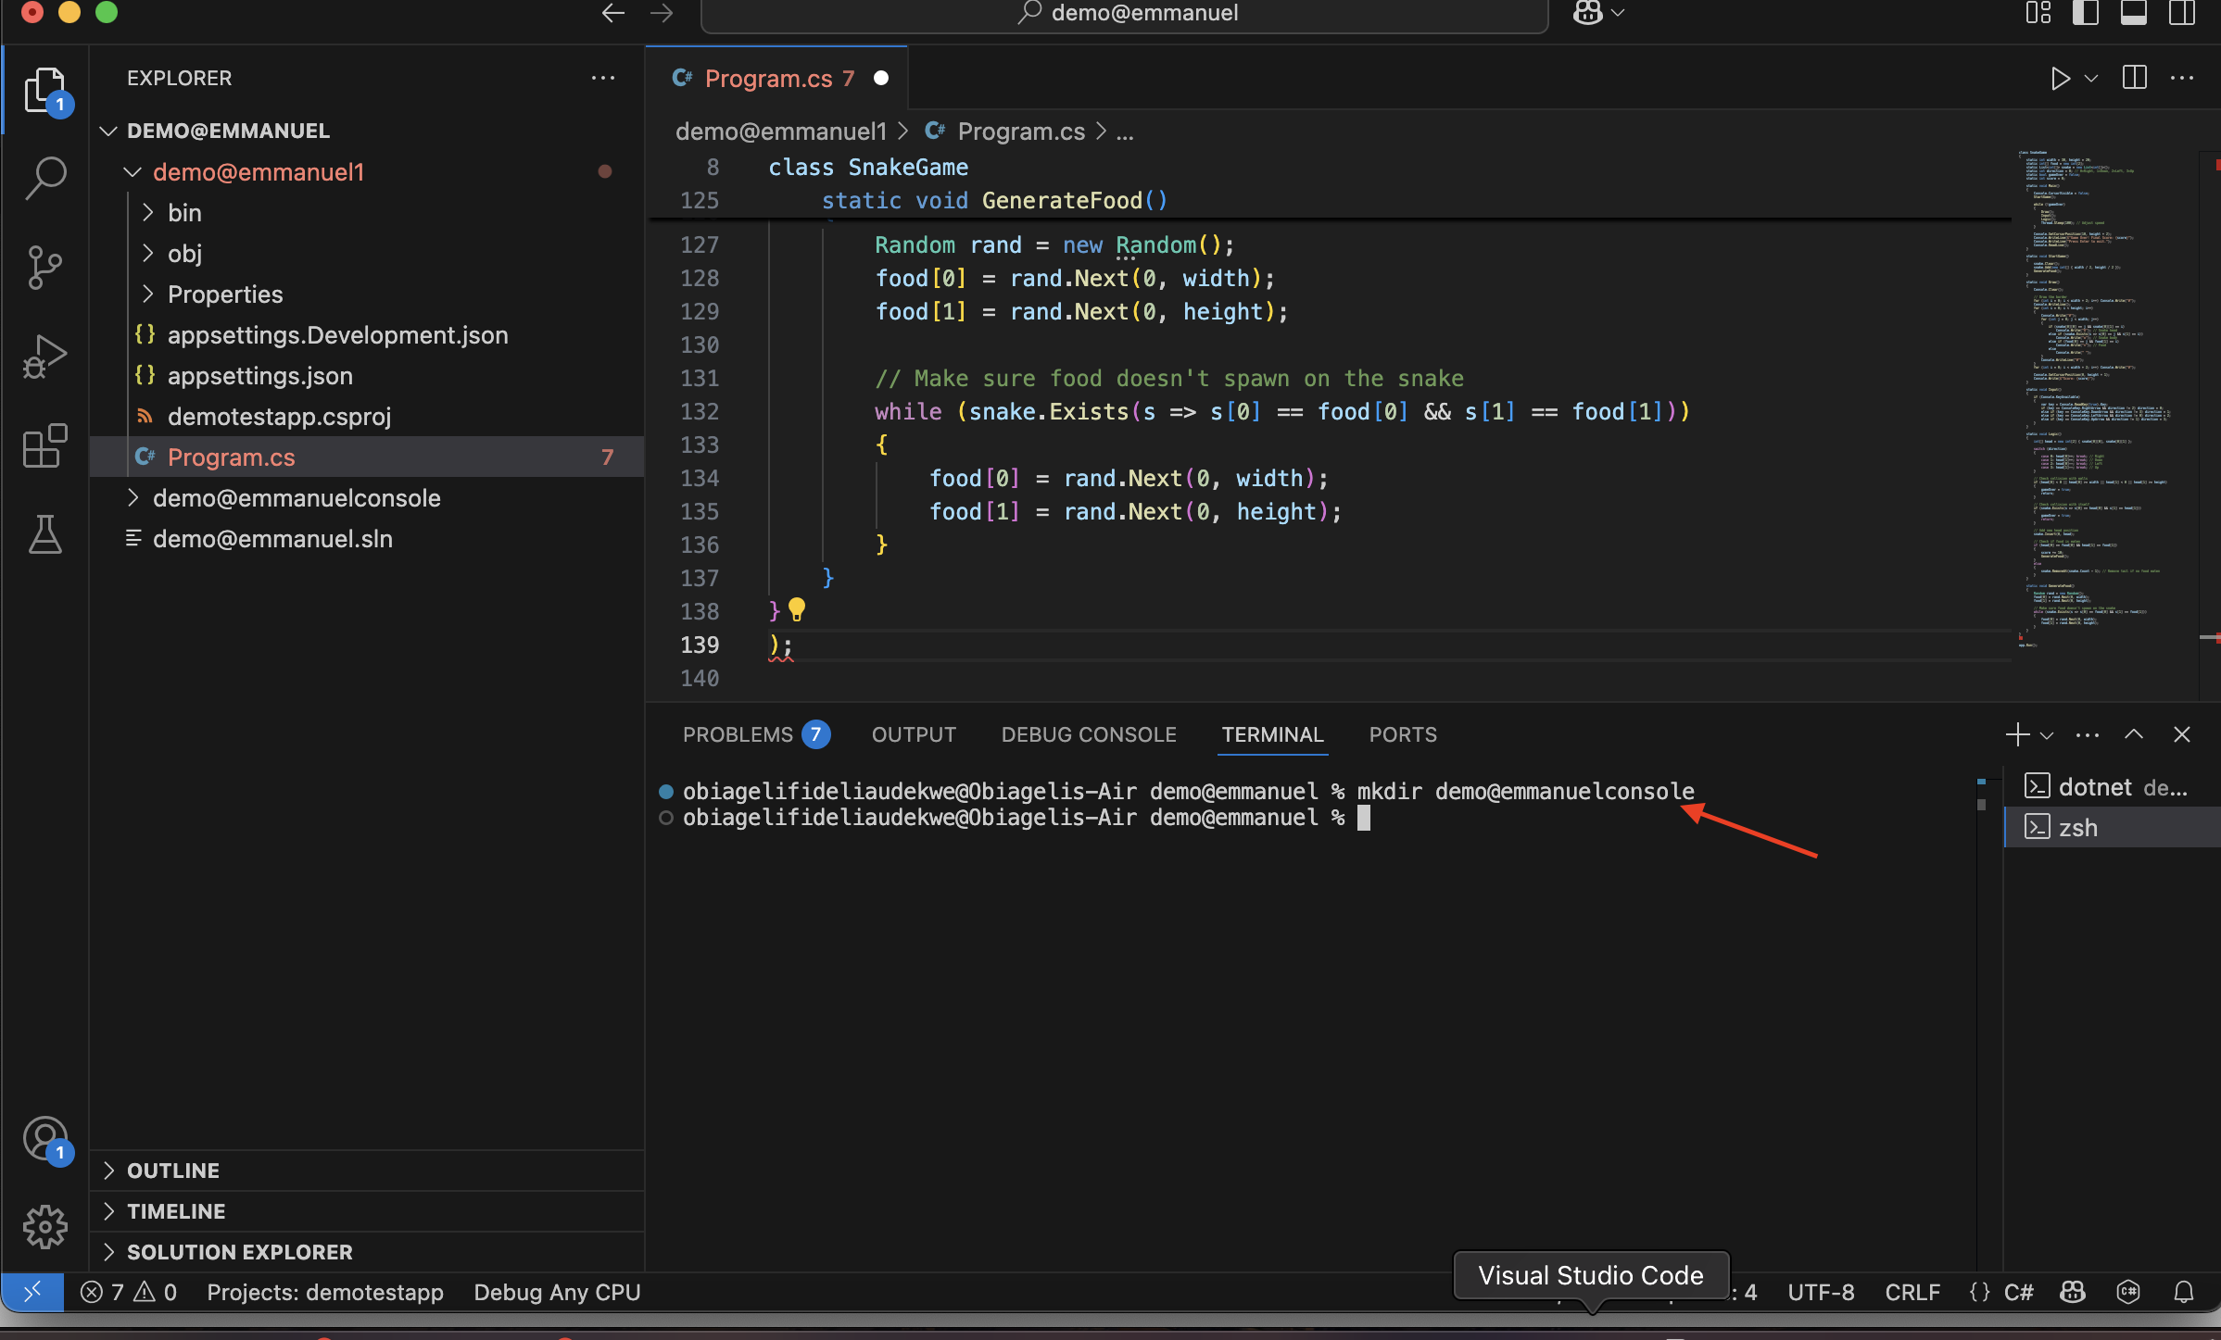Click the remote window indicator in status bar
Screen dimensions: 2221x1340
pyautogui.click(x=32, y=1292)
